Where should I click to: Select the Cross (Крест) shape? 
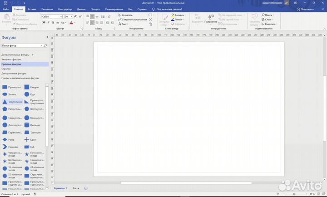click(x=30, y=140)
